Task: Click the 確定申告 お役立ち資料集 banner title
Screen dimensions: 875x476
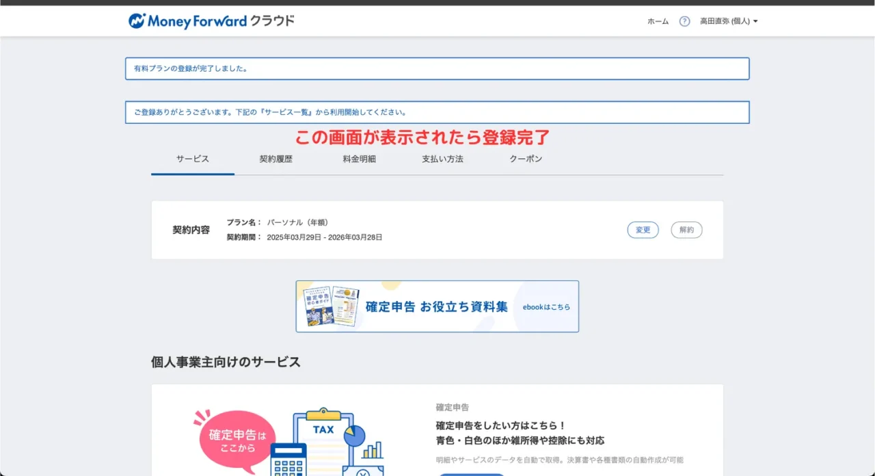Action: (x=436, y=307)
